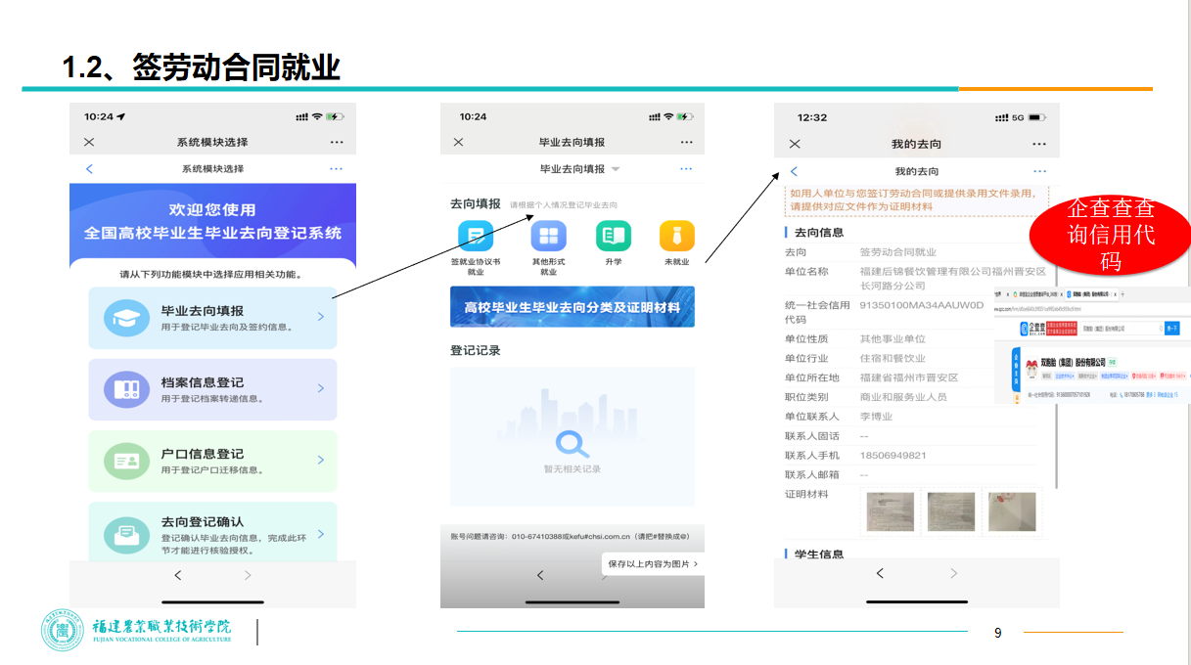Screen dimensions: 1191x665
Task: Select the 升学 icon
Action: point(614,237)
